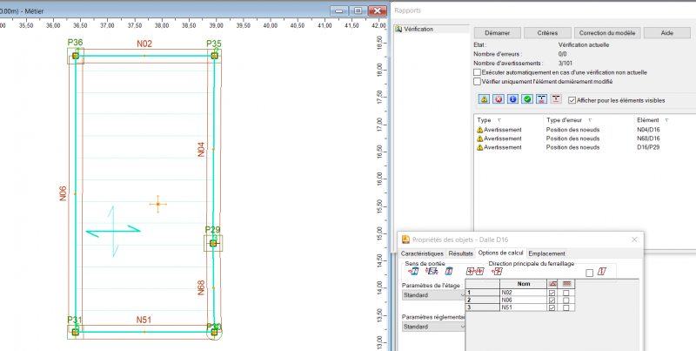The image size is (696, 351).
Task: Select beam label N68 in the drawing
Action: [202, 288]
